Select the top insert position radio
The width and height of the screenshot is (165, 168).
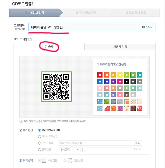(x=65, y=160)
